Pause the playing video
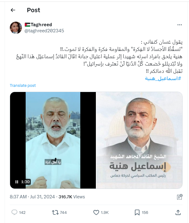189x223 pixels. pos(17,182)
